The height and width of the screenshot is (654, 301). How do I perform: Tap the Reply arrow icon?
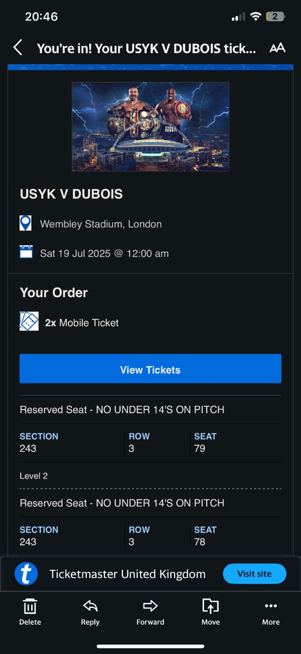click(x=91, y=605)
